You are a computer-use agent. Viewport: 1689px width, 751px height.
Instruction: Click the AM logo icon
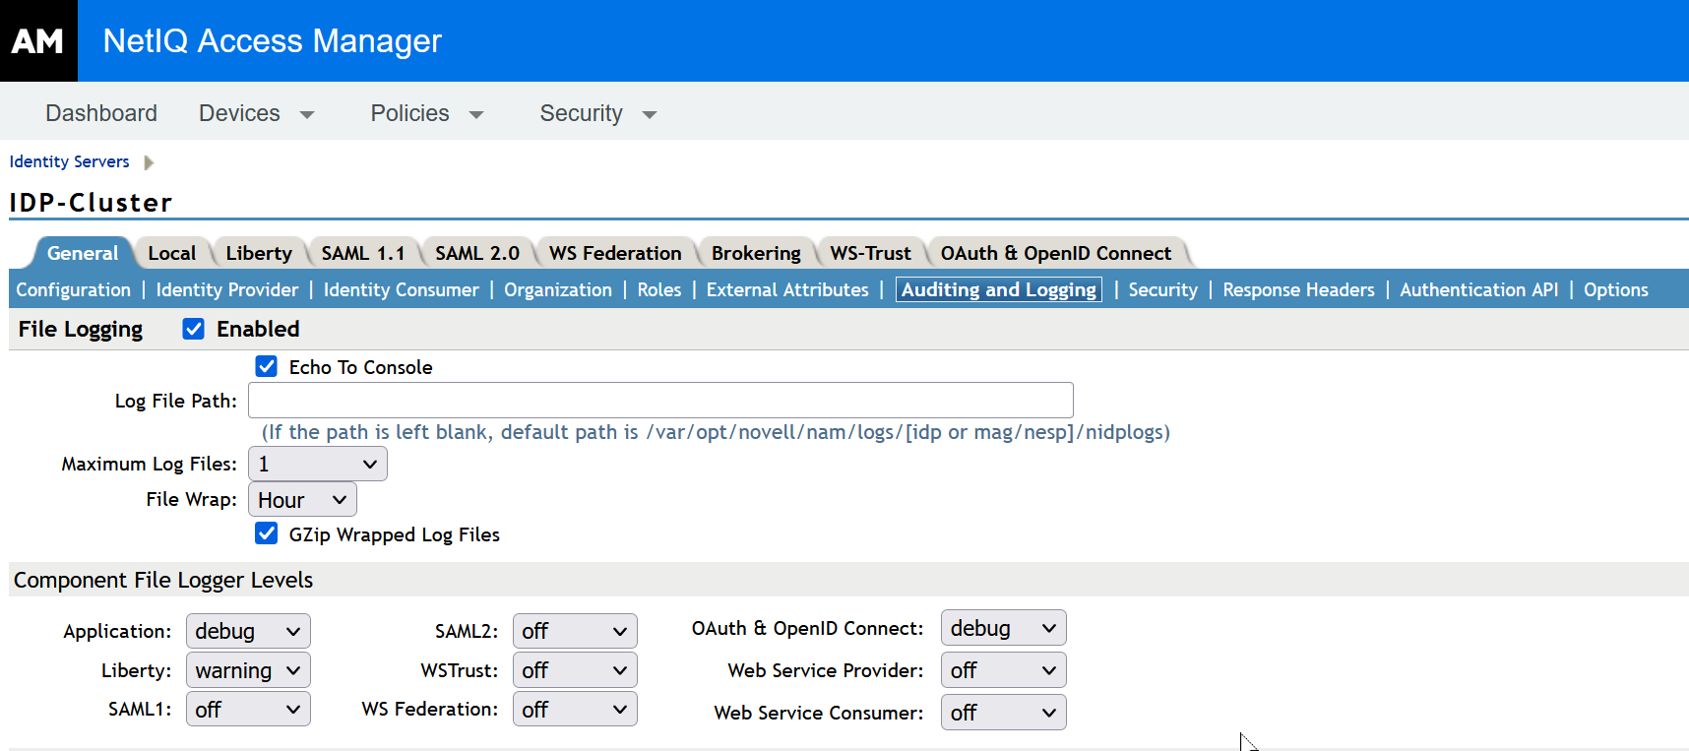[38, 40]
